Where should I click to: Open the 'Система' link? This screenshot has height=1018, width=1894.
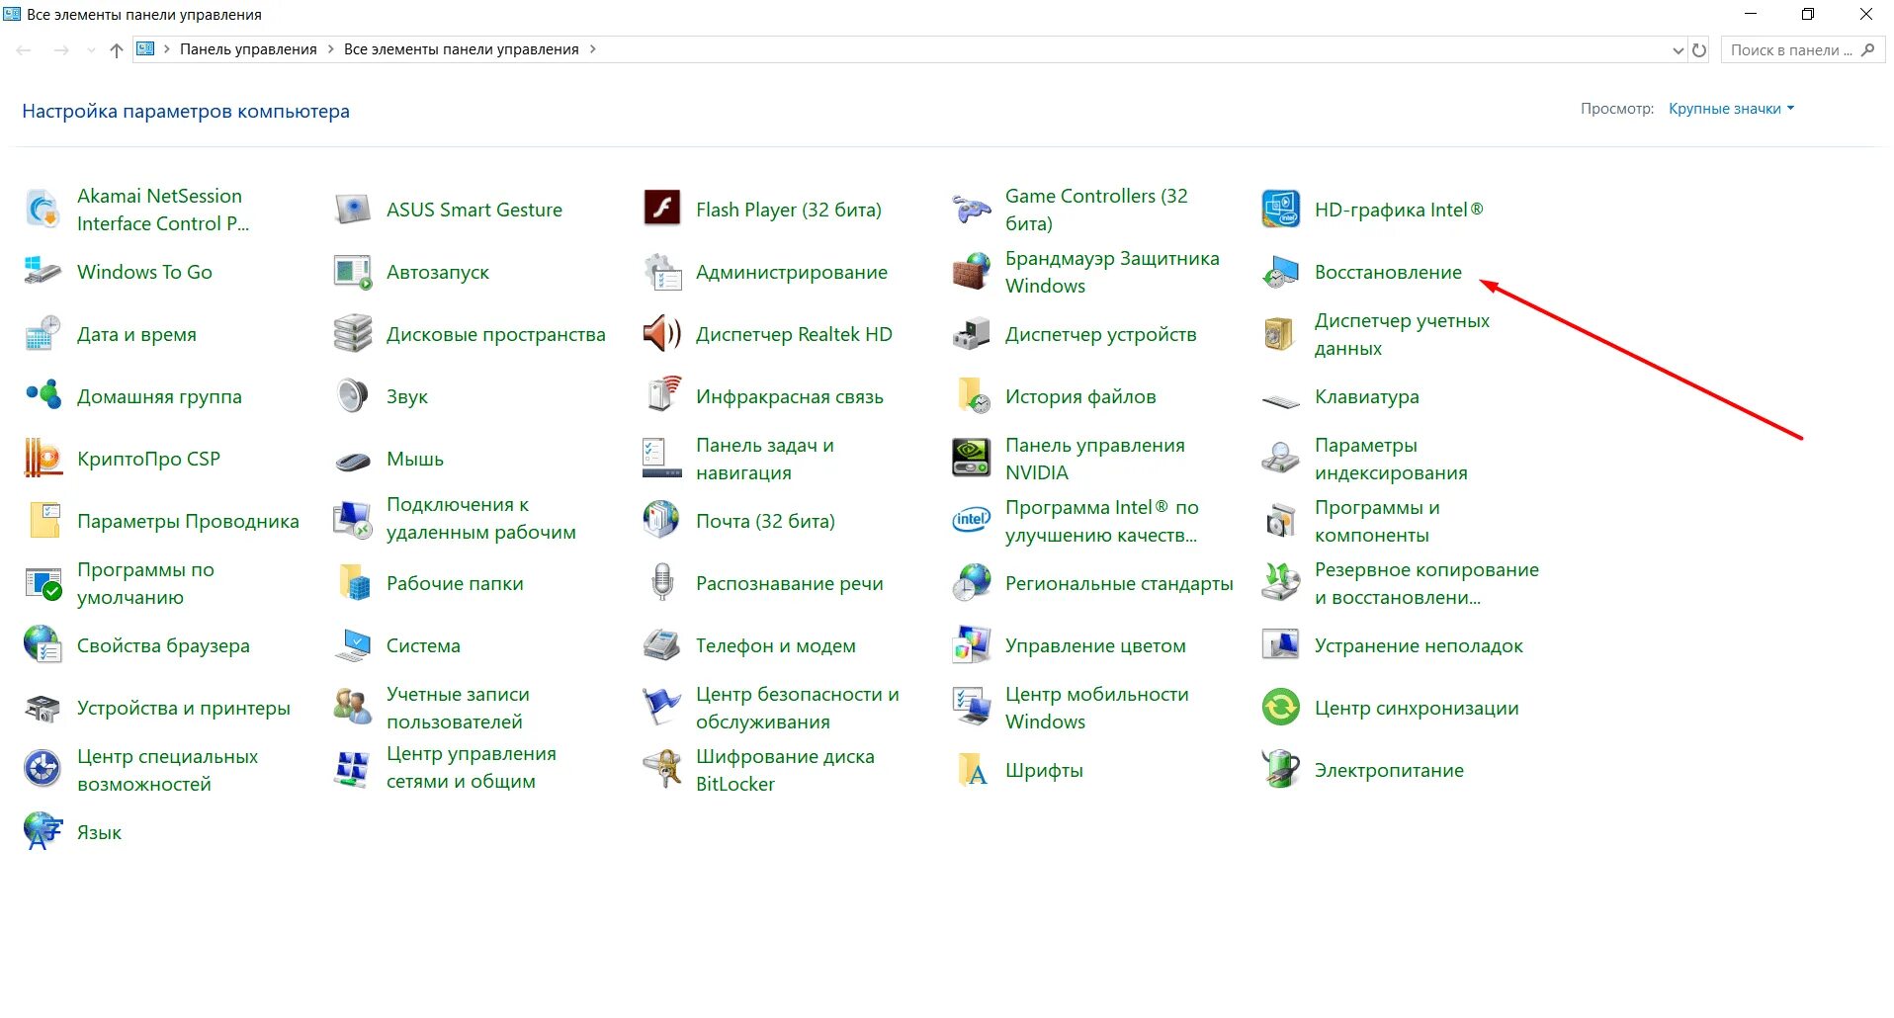423,645
